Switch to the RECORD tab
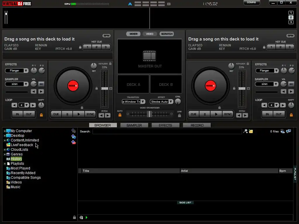 tap(197, 125)
